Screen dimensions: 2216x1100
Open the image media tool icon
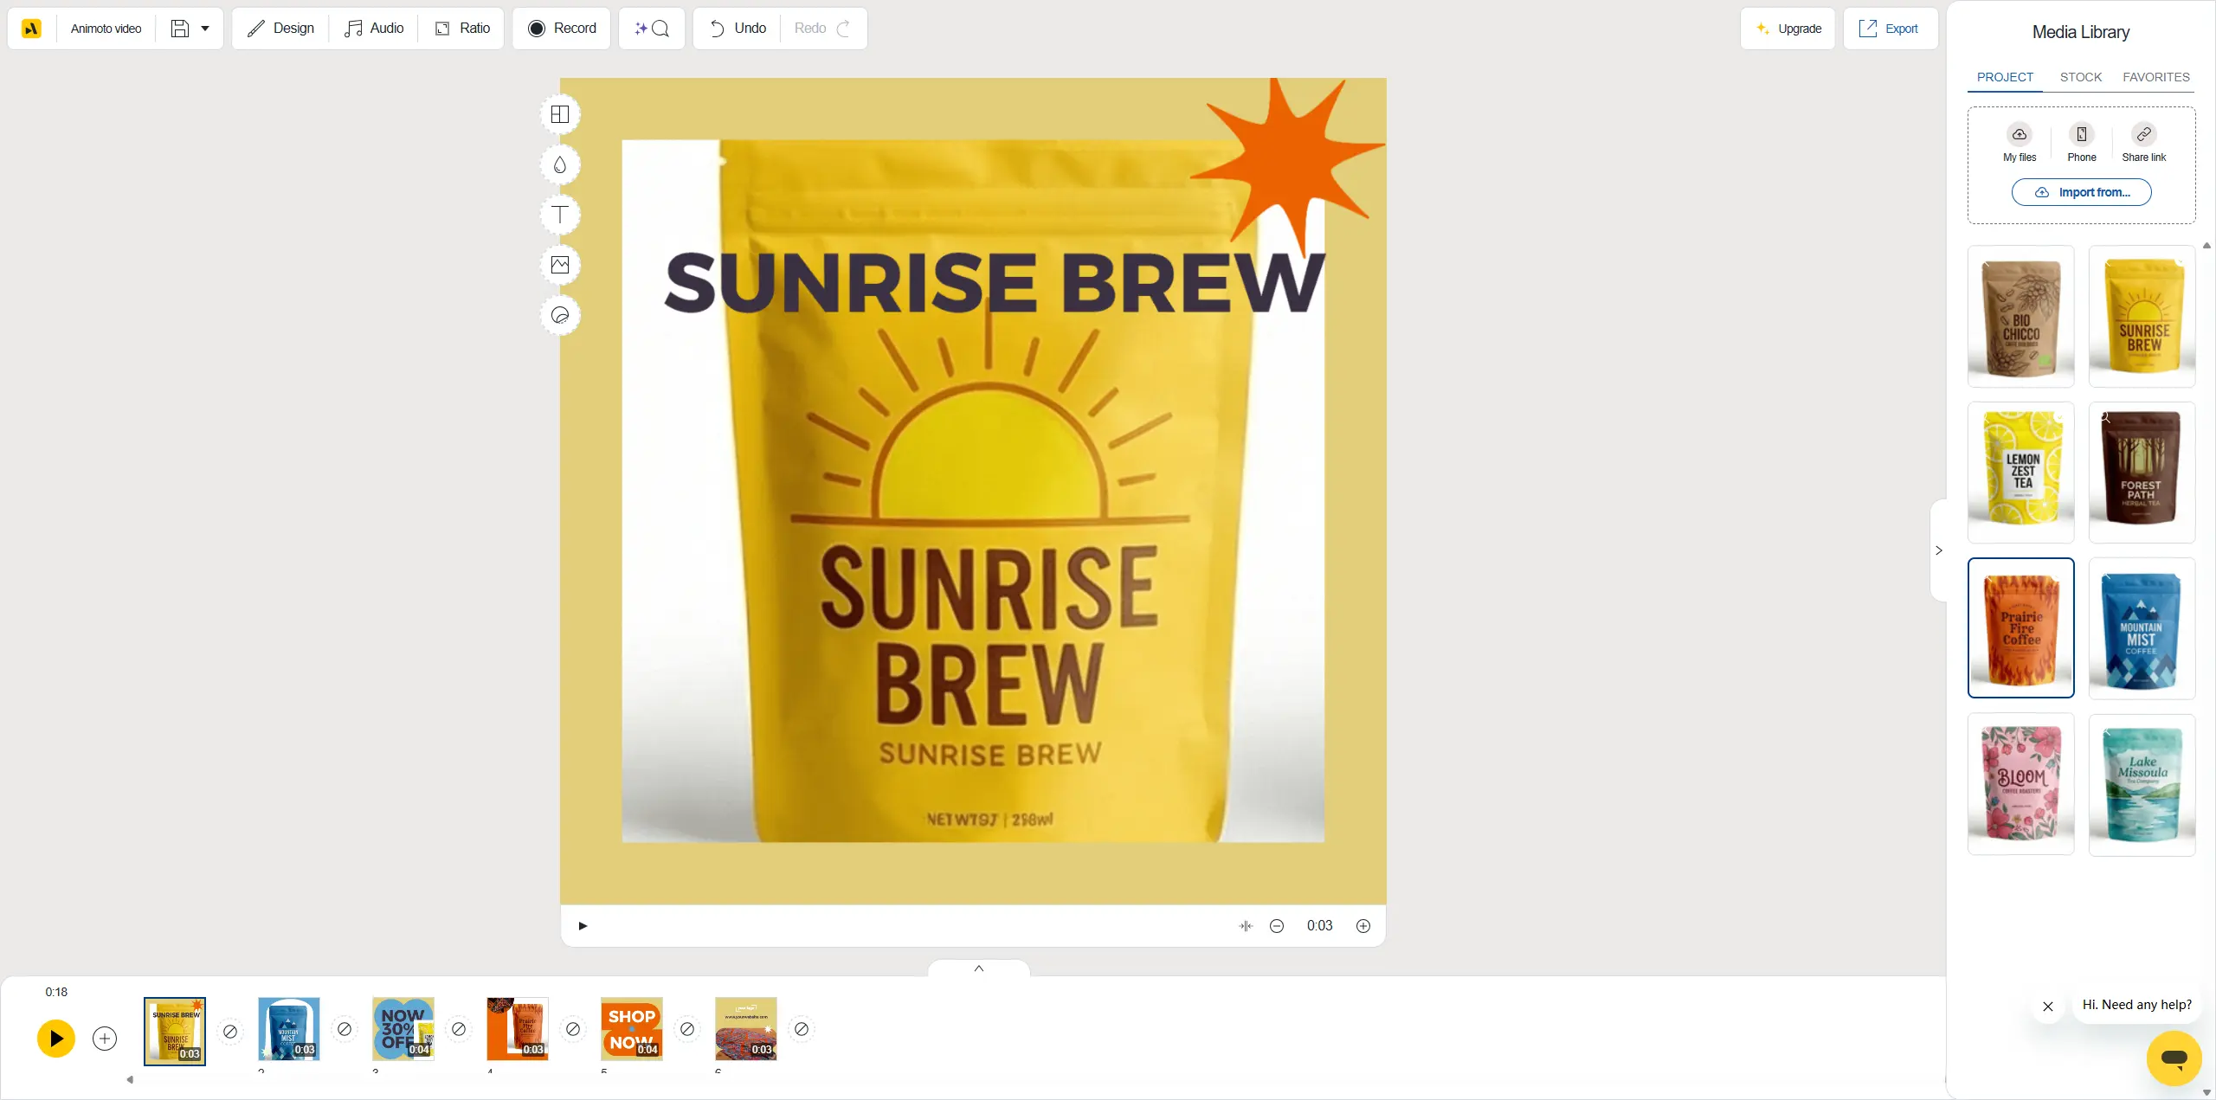[560, 265]
